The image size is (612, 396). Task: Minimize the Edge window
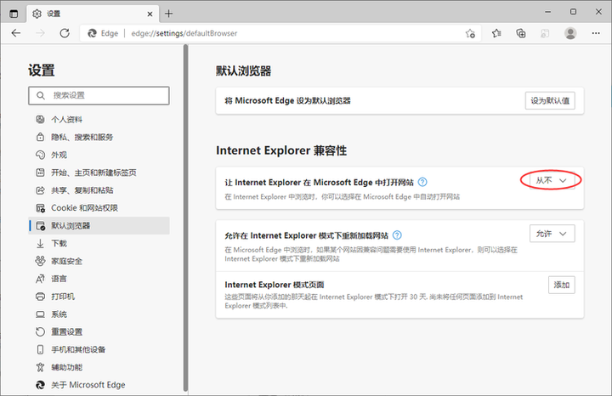click(548, 12)
